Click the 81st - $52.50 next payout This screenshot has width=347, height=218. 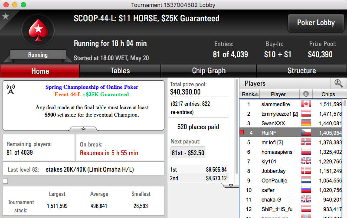click(188, 153)
